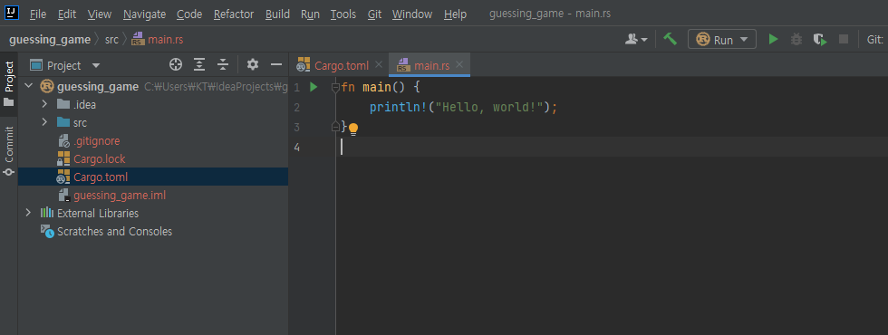Viewport: 888px width, 335px height.
Task: Open the Edit menu
Action: pyautogui.click(x=67, y=14)
